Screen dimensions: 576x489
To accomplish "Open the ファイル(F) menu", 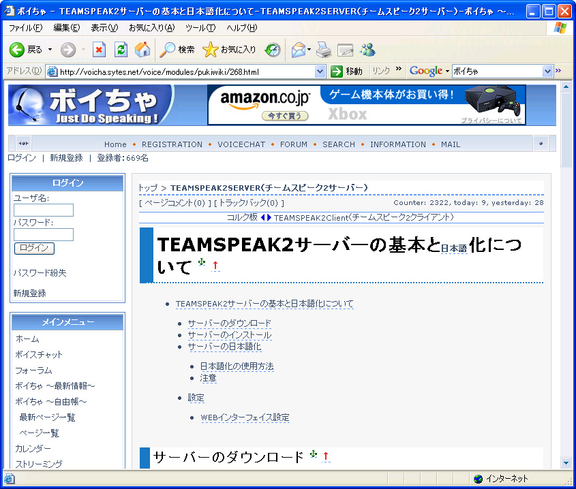I will pyautogui.click(x=26, y=28).
